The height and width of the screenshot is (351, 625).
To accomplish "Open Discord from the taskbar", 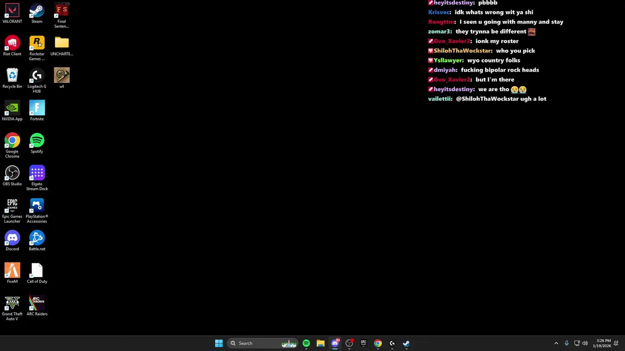I will click(x=335, y=343).
